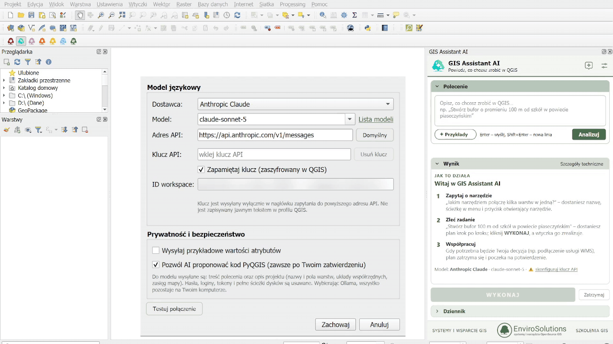
Task: Open the Processing menu
Action: [293, 4]
